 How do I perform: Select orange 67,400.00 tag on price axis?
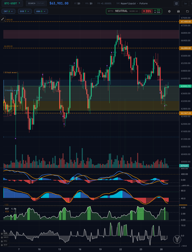click(186, 21)
